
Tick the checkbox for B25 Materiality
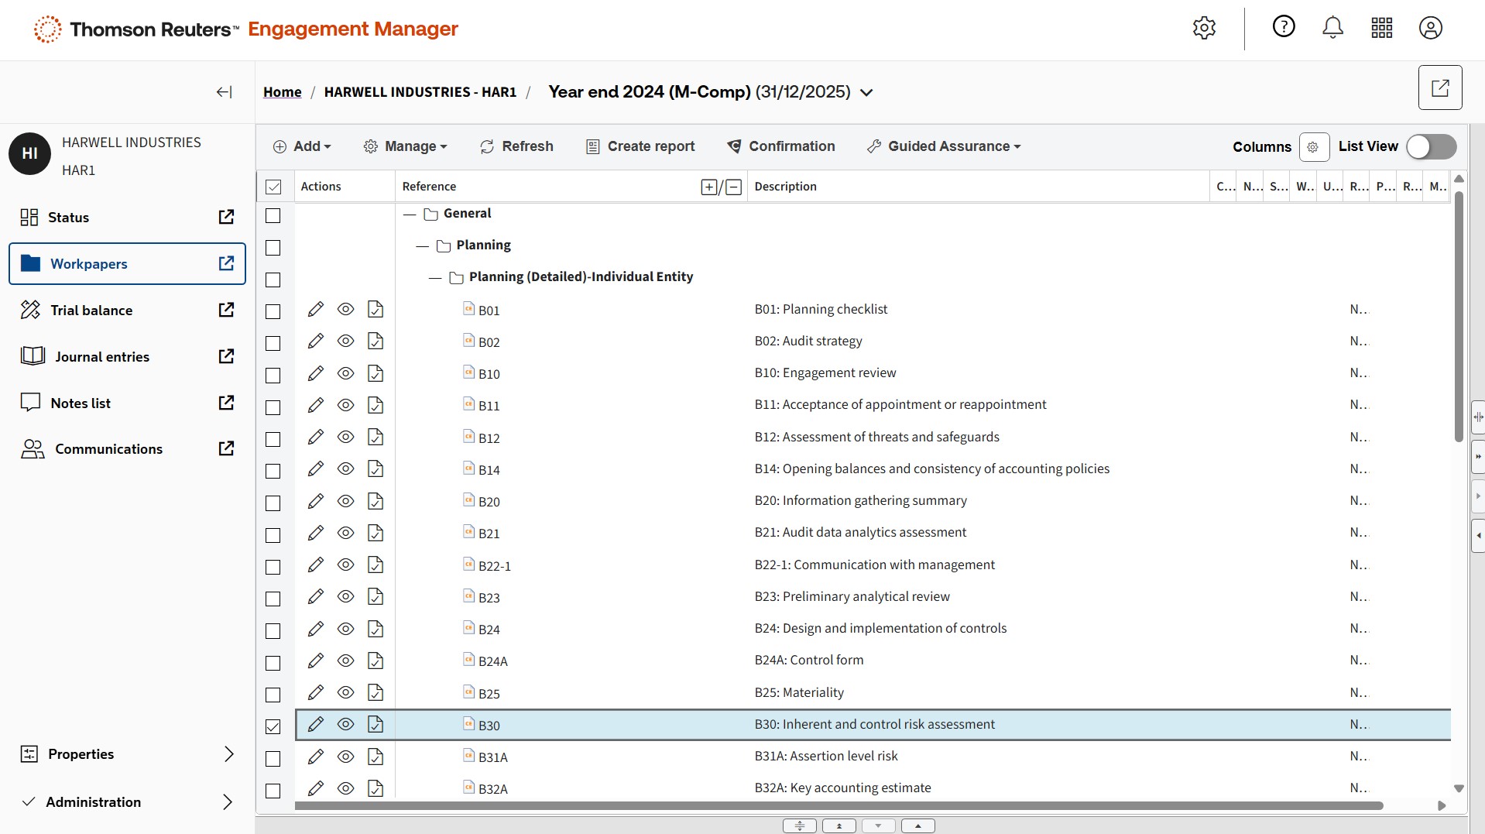point(273,695)
